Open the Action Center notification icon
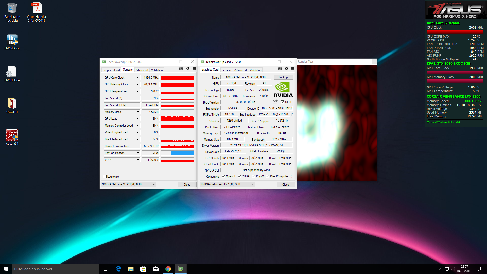The height and width of the screenshot is (274, 487). tap(479, 269)
